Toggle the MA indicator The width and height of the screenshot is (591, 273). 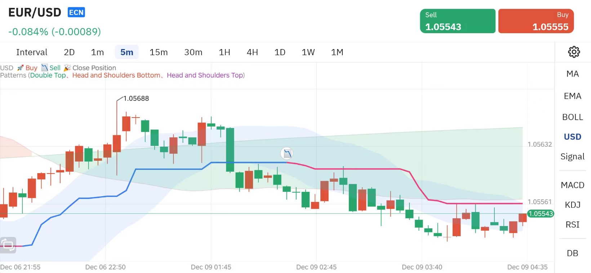572,74
